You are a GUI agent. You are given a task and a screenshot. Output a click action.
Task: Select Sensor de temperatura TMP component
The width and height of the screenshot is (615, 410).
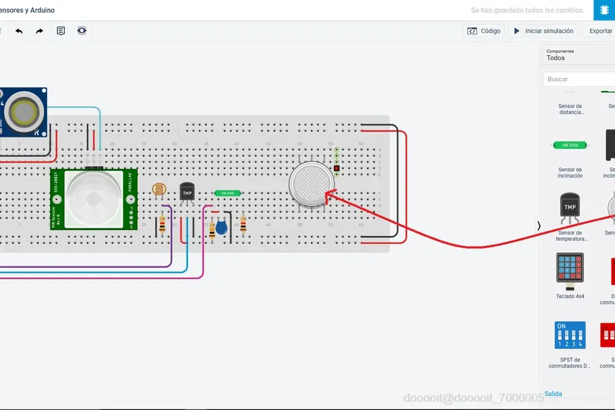pos(570,217)
